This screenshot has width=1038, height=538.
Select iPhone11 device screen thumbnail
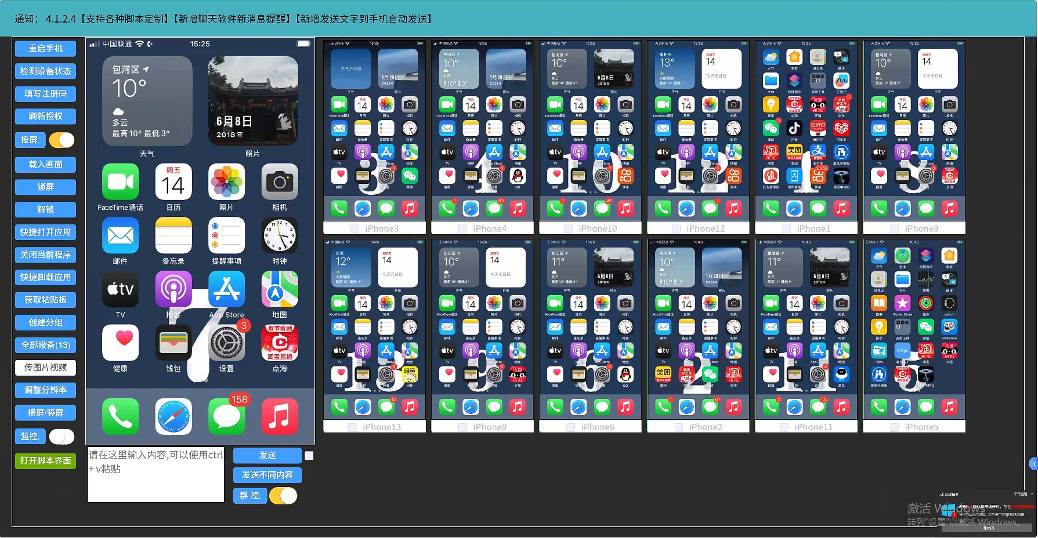tap(806, 329)
